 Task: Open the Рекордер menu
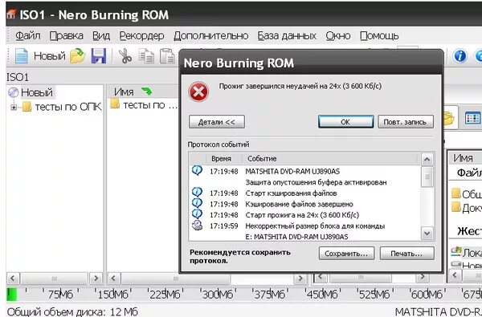141,36
